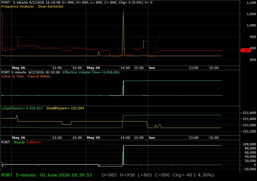
Task: Click the 1,000 price axis label
Action: (x=251, y=25)
